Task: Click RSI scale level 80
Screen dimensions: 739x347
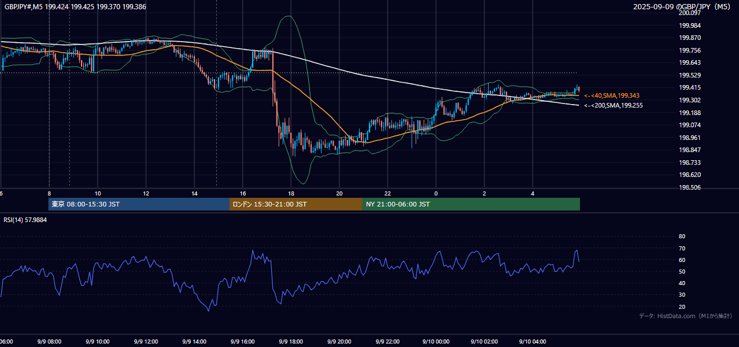Action: pyautogui.click(x=682, y=237)
